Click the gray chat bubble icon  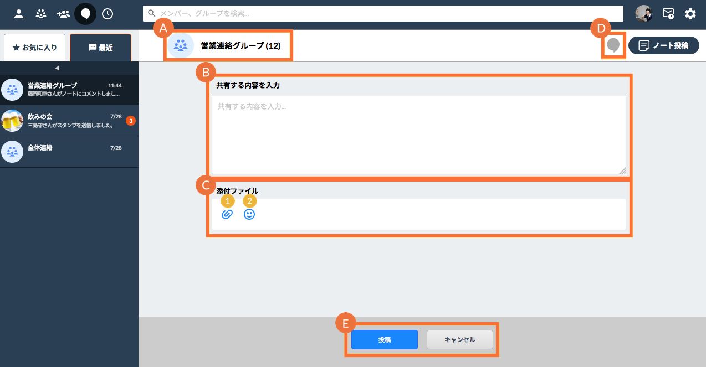[613, 45]
